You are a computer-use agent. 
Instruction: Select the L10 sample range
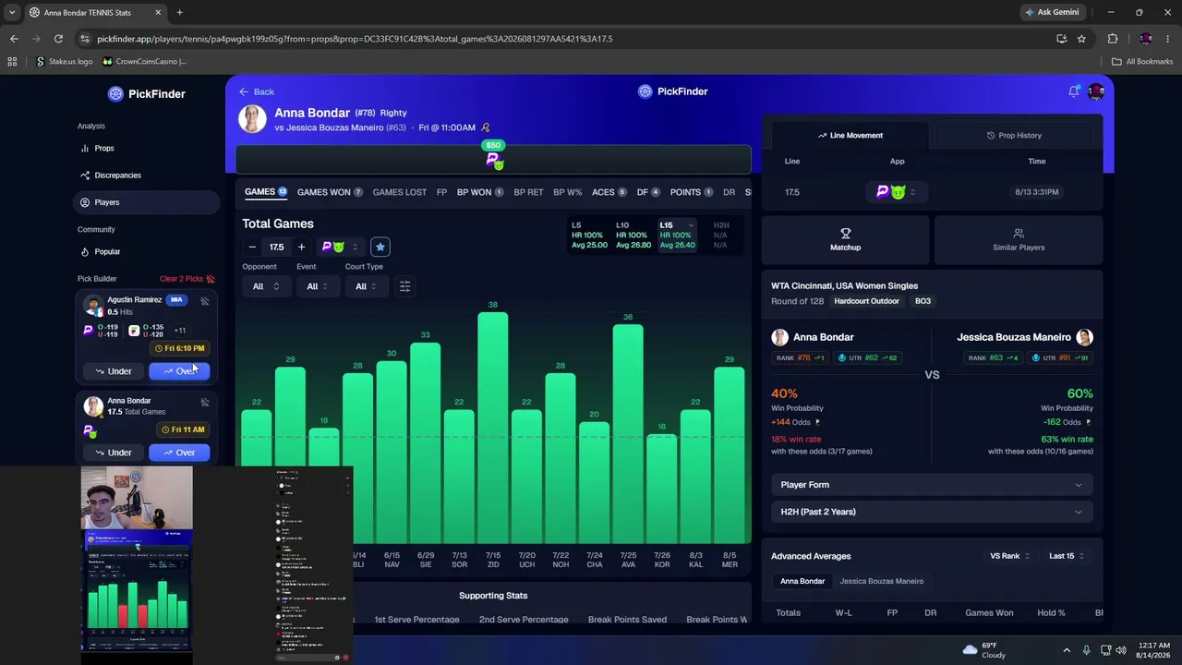(x=633, y=236)
